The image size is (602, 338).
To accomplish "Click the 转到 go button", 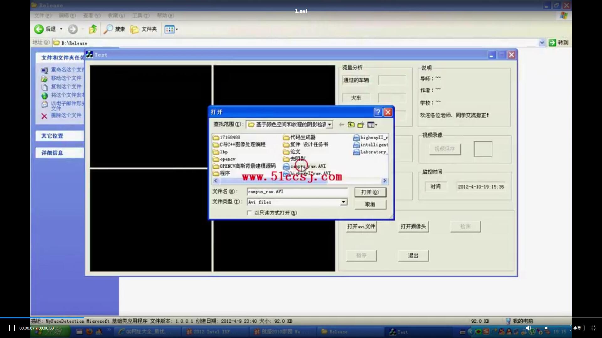I will tap(558, 43).
